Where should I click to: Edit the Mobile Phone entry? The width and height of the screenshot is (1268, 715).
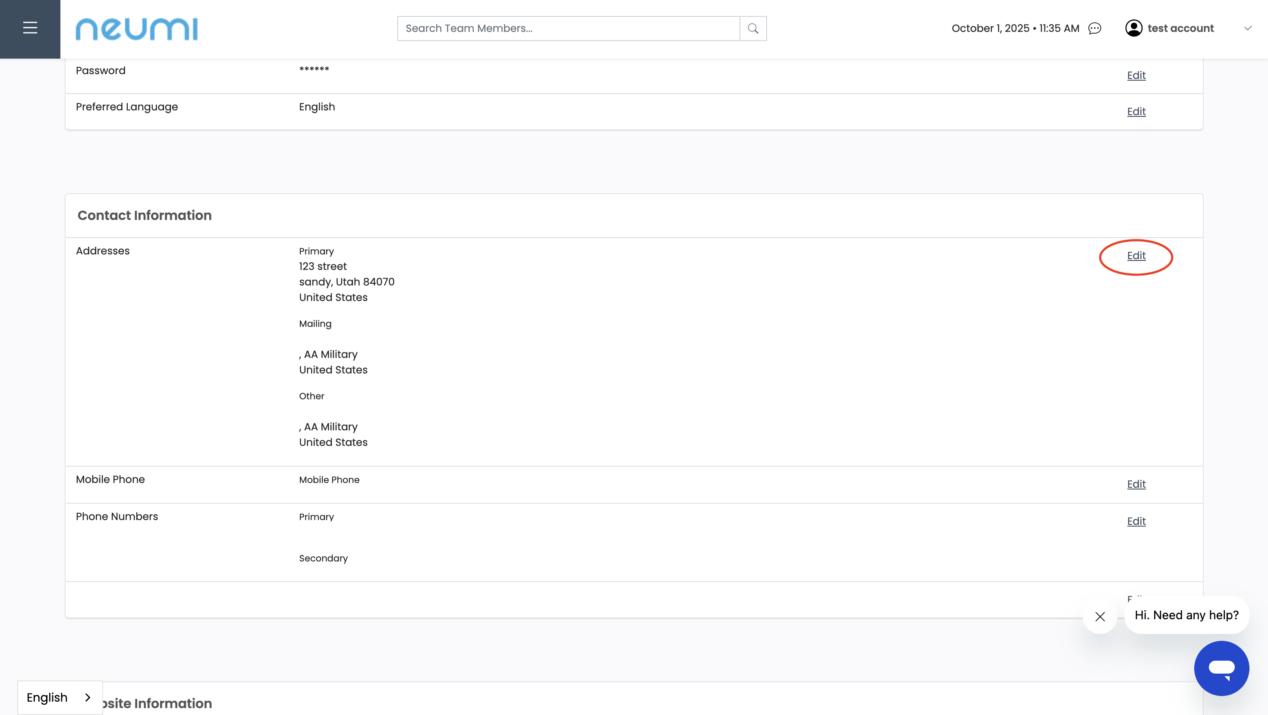click(1136, 484)
